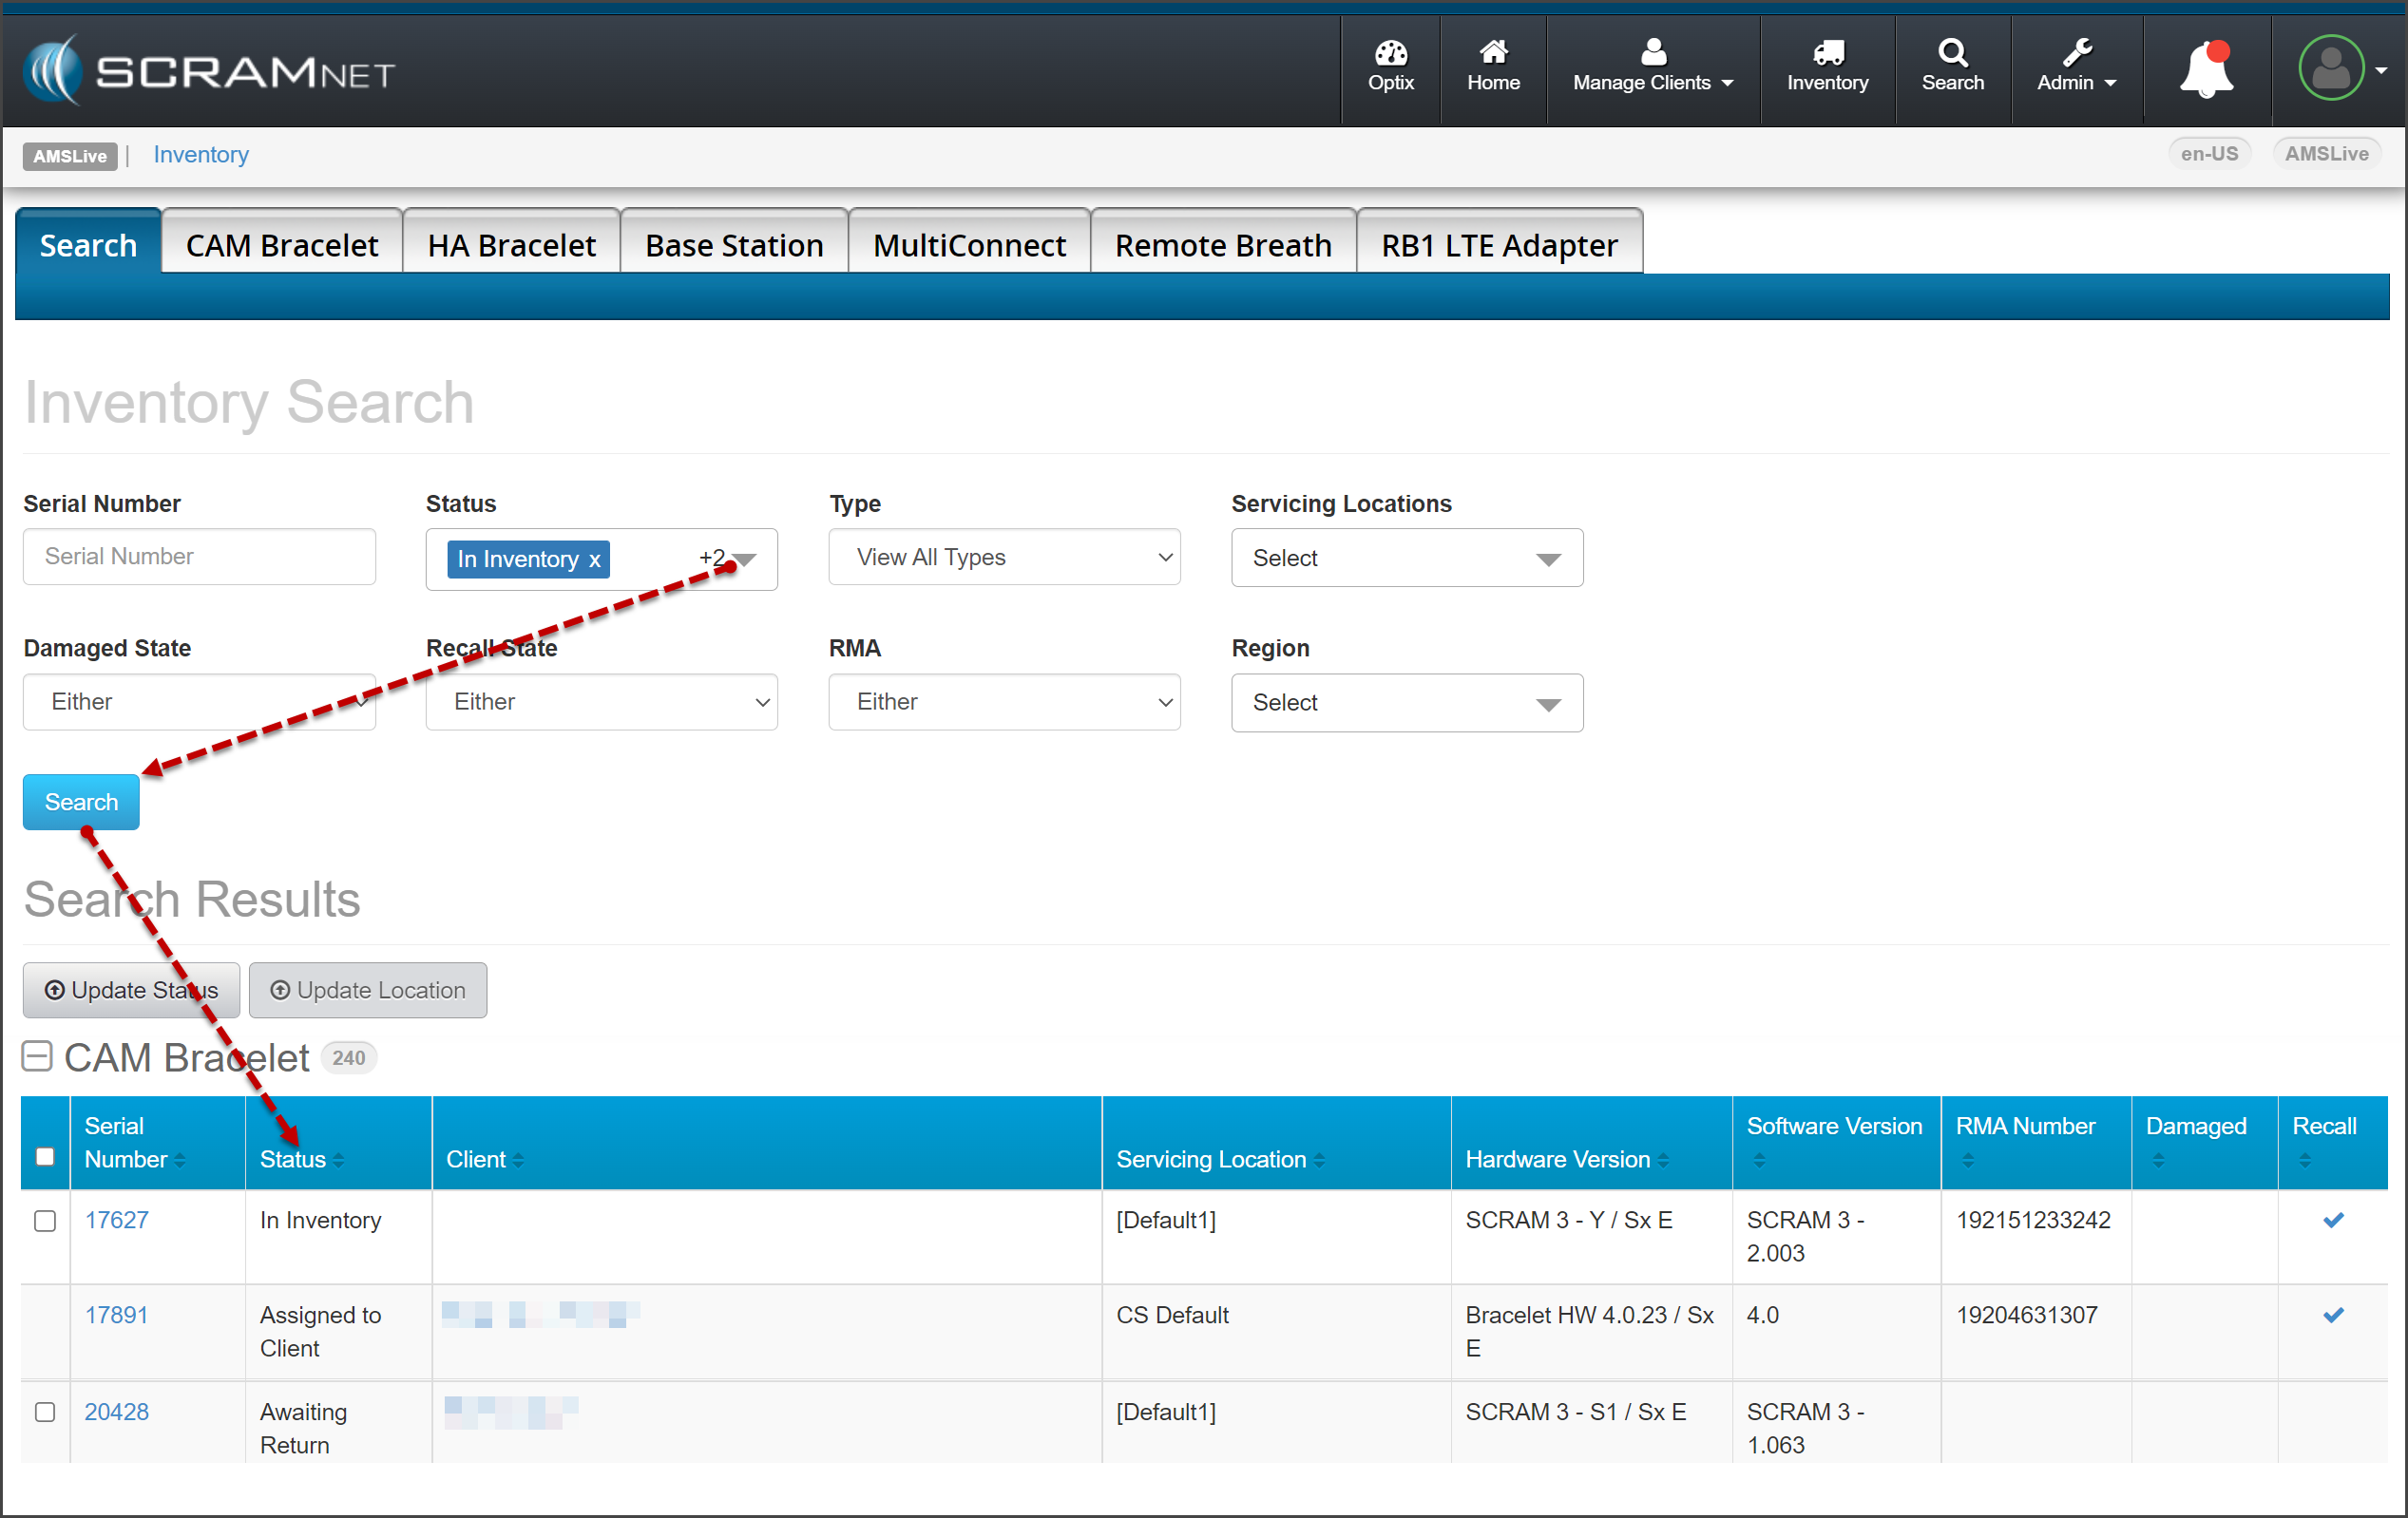Sort results by Status column arrows

pos(339,1160)
